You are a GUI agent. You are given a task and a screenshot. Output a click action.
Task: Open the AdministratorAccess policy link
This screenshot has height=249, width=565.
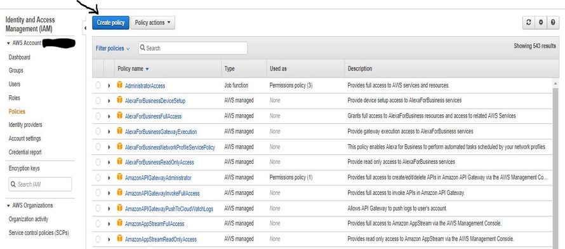tap(145, 86)
